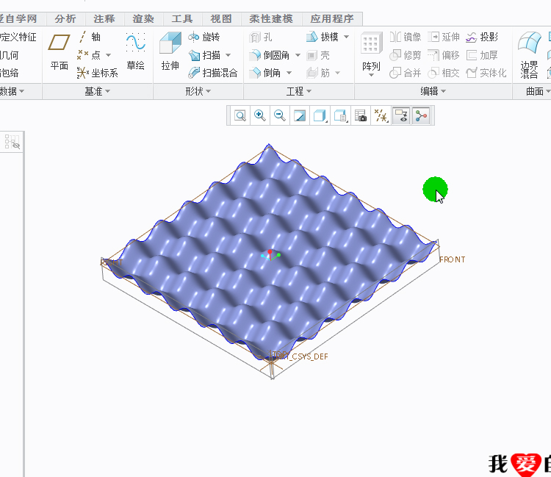Toggle annotation display in graphics toolbar
Viewport: 551px width, 477px height.
[x=400, y=115]
